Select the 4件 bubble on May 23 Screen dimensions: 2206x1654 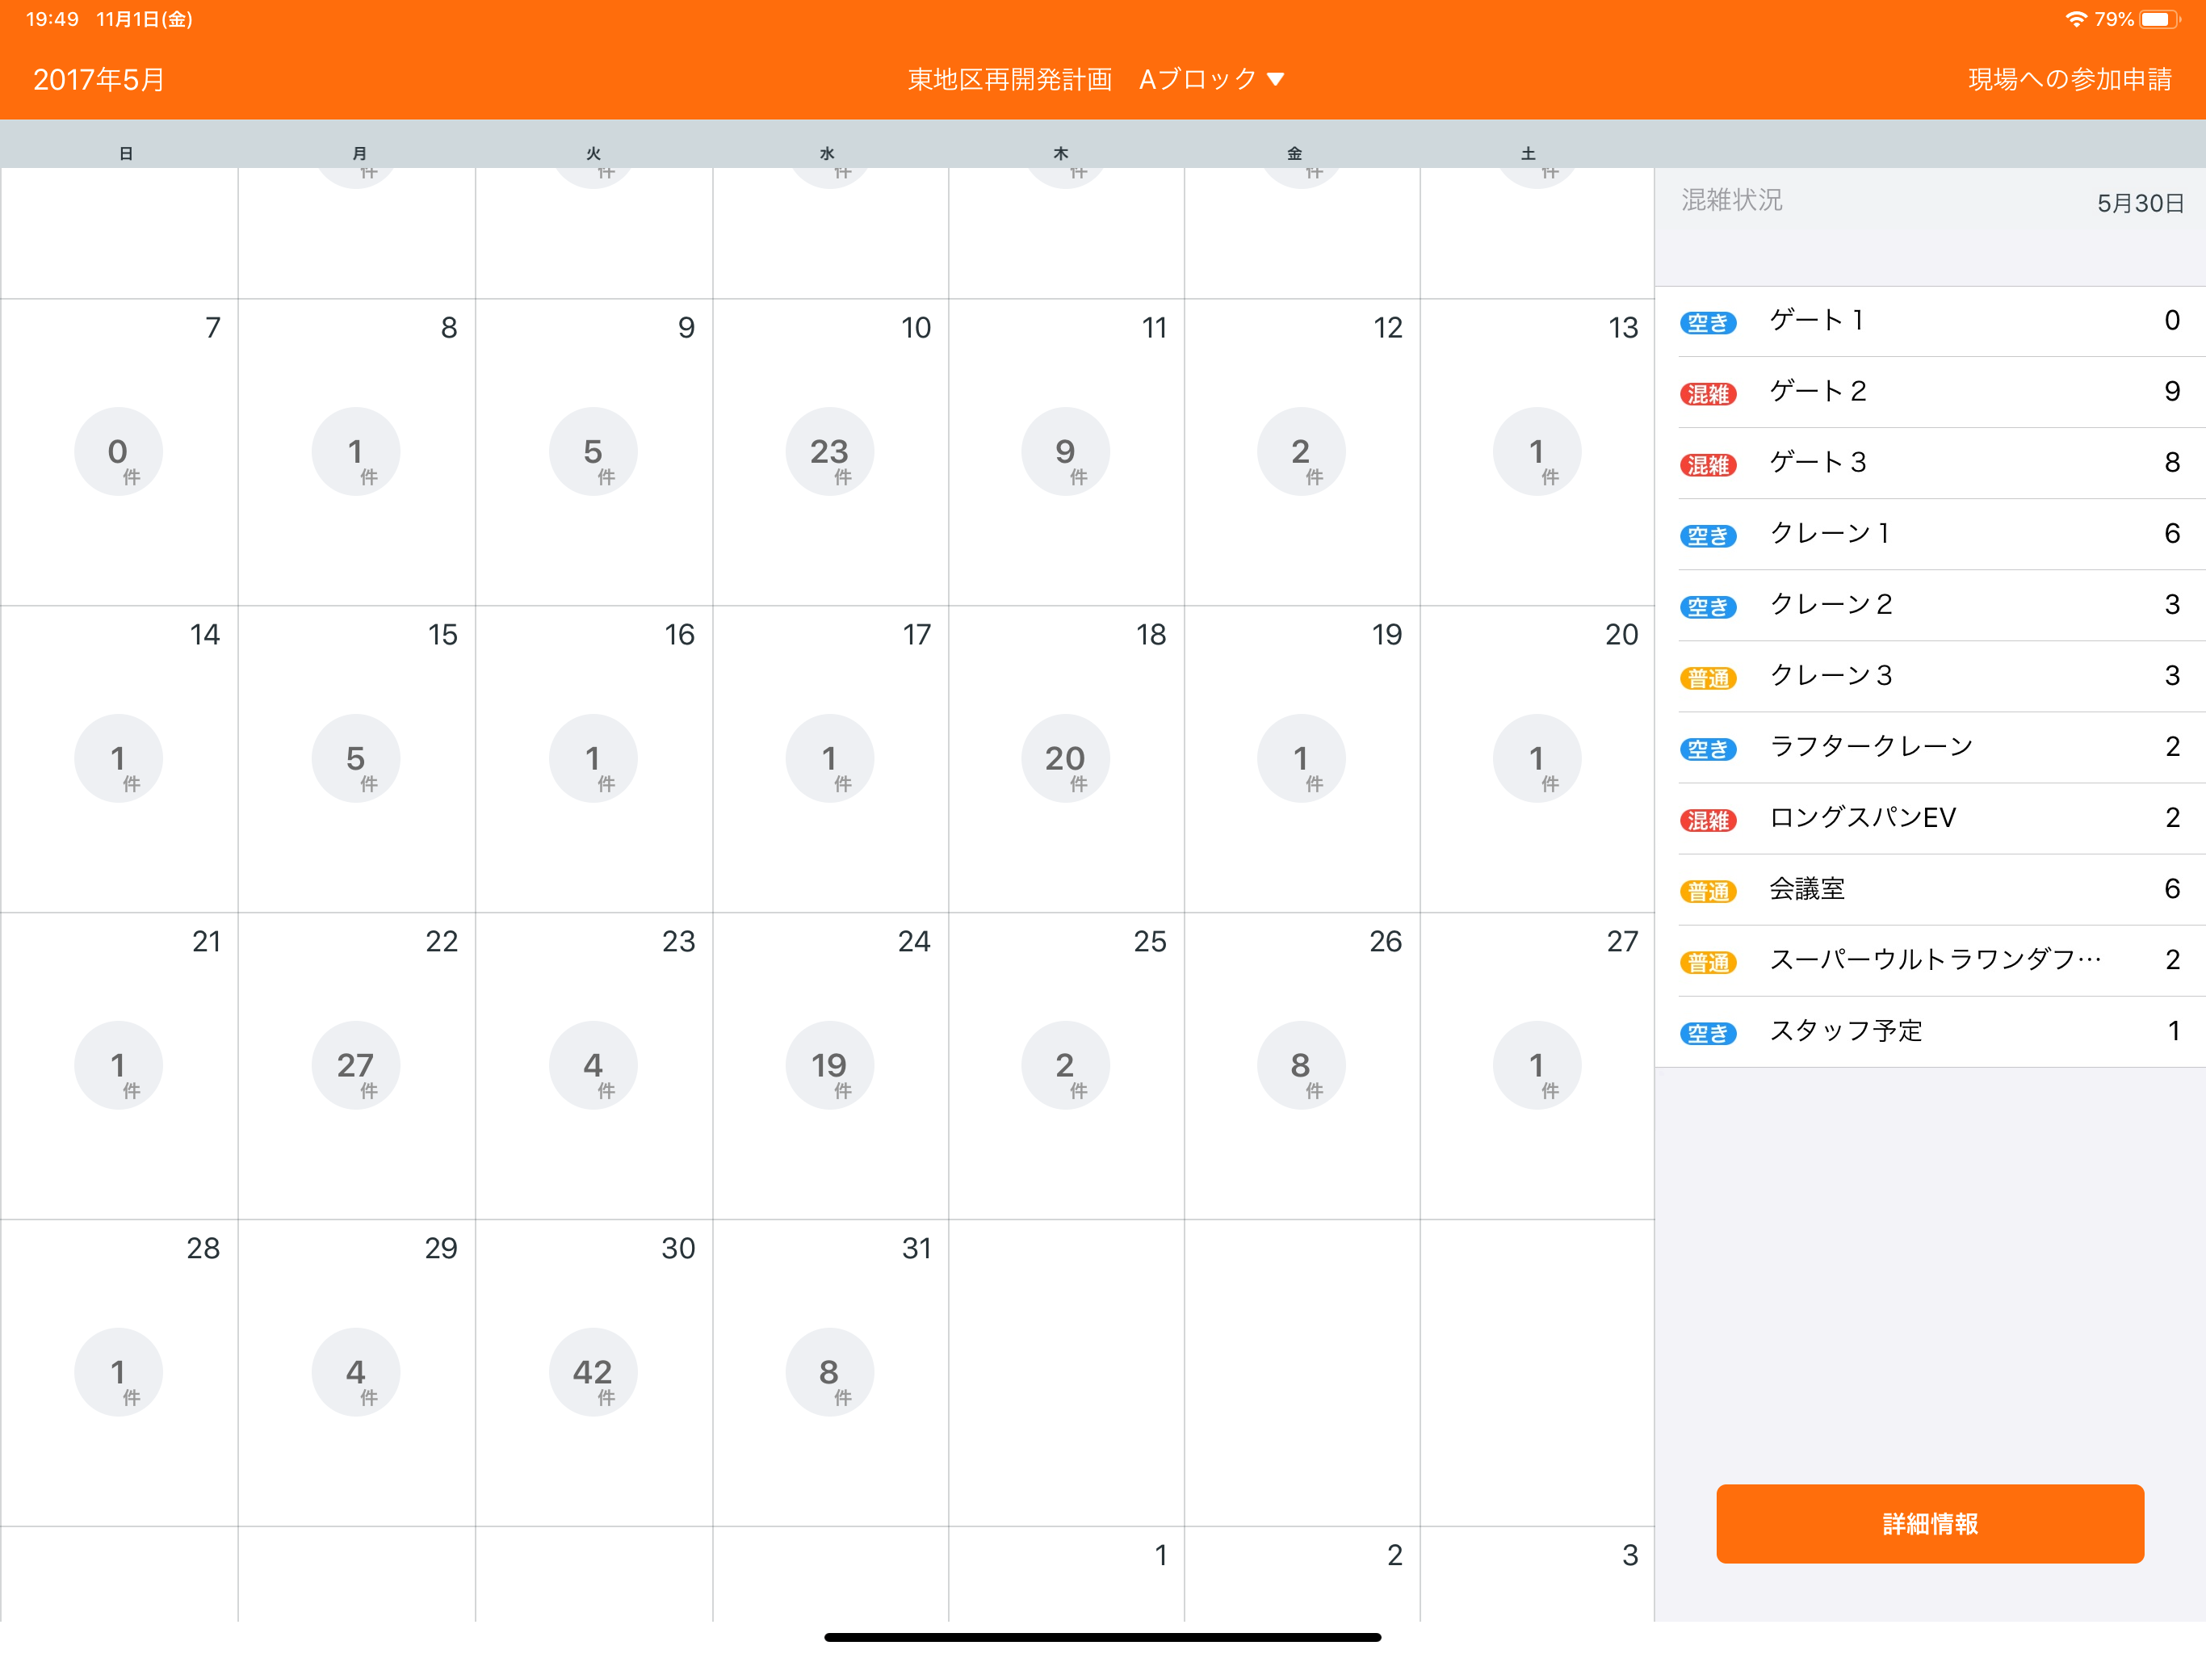coord(593,1064)
